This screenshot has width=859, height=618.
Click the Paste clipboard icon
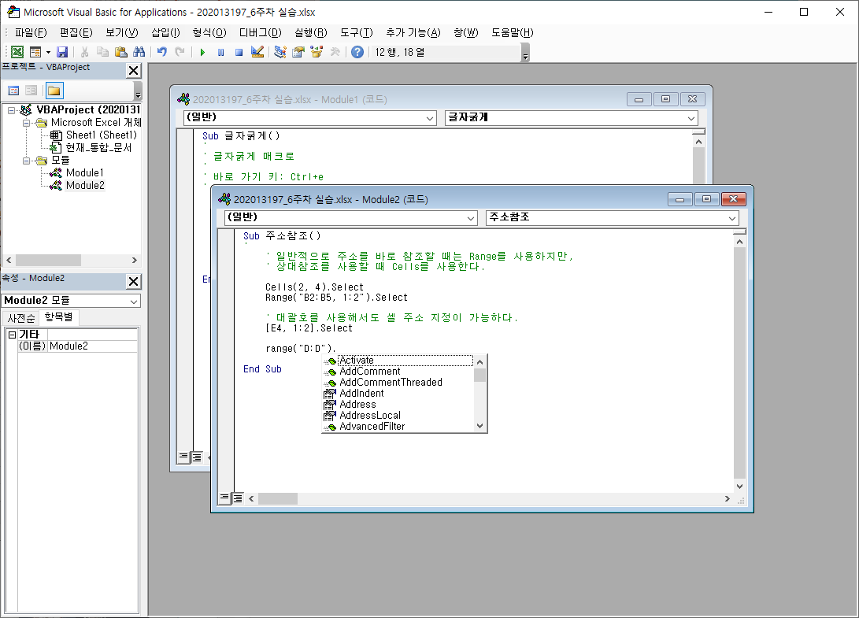[x=121, y=52]
